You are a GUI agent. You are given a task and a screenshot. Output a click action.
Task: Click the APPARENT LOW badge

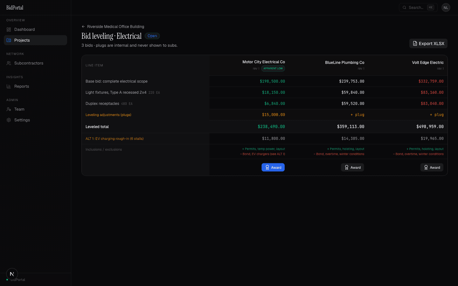(x=273, y=69)
